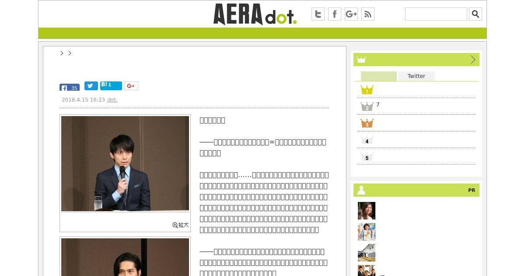Open PR thumbnail of people in suits
This screenshot has width=525, height=276.
pyautogui.click(x=367, y=271)
